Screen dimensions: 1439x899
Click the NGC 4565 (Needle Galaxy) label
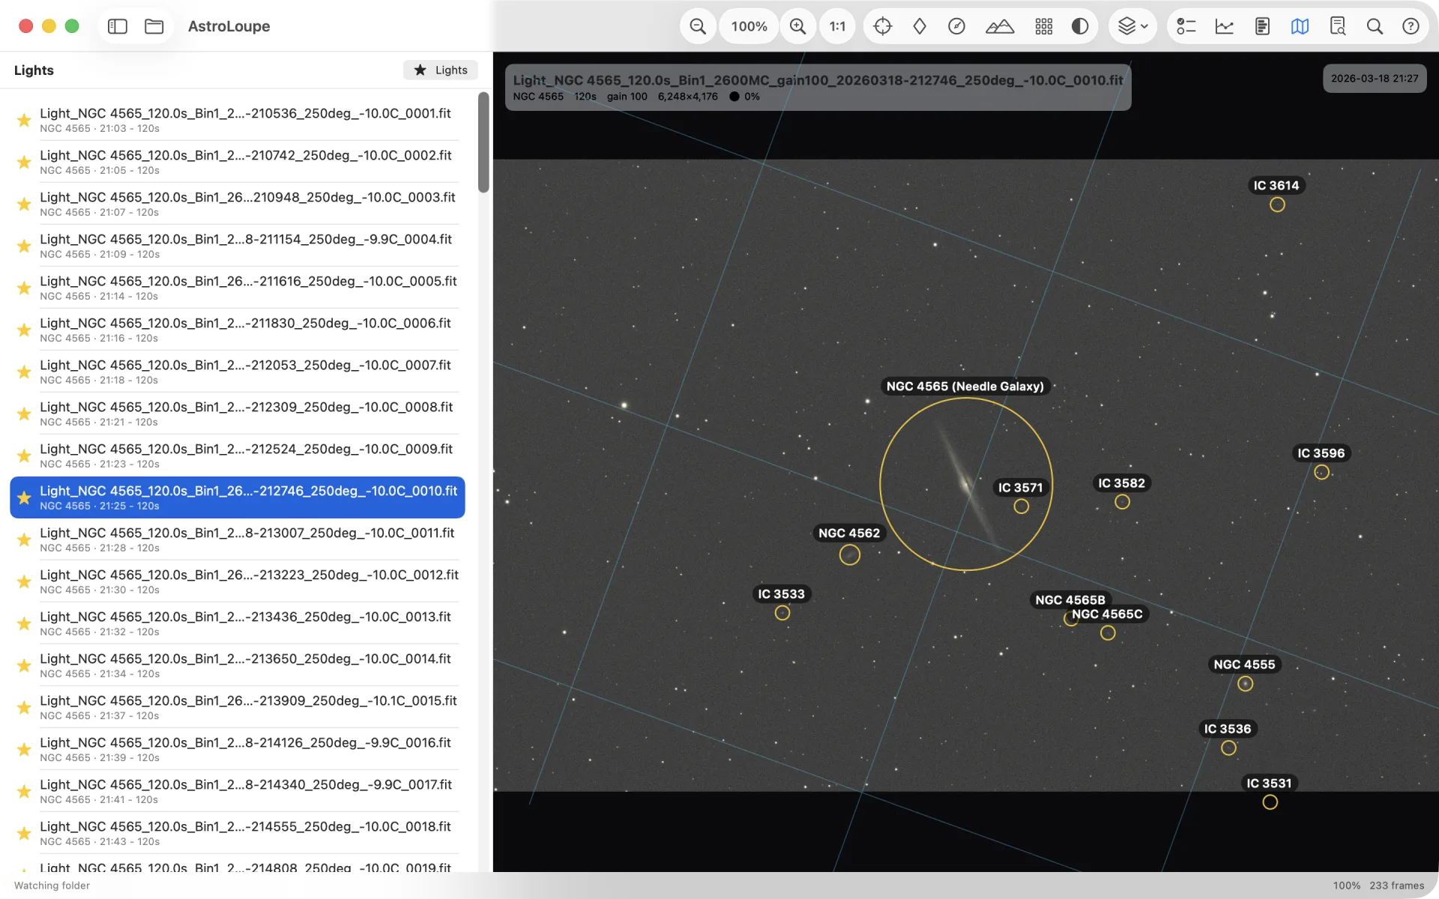(965, 387)
